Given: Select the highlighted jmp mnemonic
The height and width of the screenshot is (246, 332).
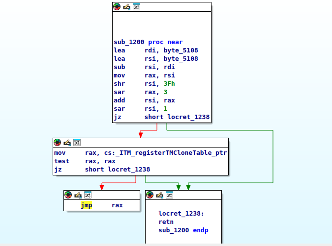Looking at the screenshot, I should [87, 205].
